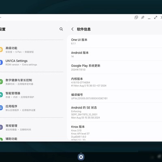Screen dimensions: 162x162
Task: Click the UN1CA Settings blue icon
Action: click(x=1, y=62)
